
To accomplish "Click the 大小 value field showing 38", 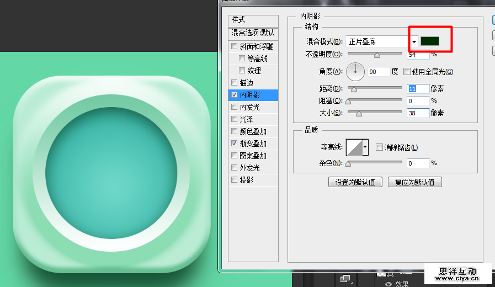I will click(418, 113).
